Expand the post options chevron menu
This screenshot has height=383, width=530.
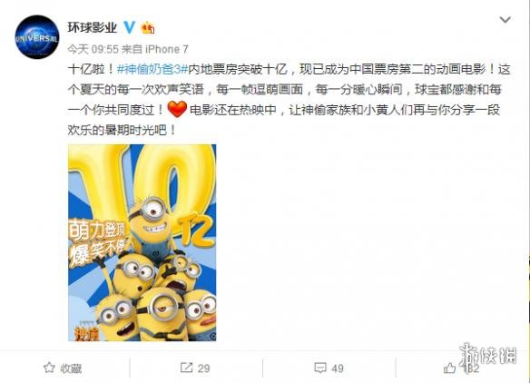[x=505, y=20]
